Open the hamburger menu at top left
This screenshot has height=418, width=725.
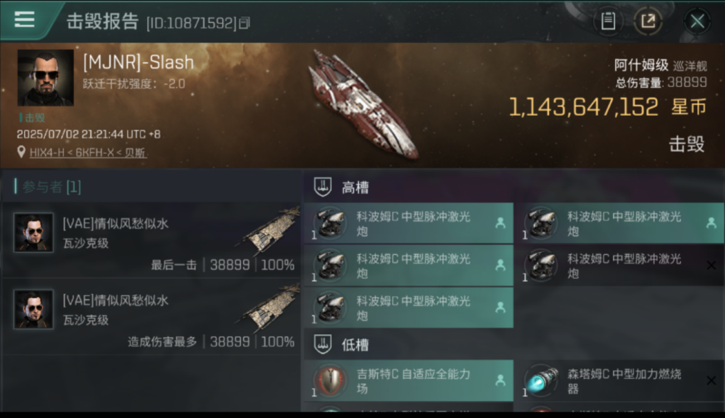pyautogui.click(x=24, y=20)
